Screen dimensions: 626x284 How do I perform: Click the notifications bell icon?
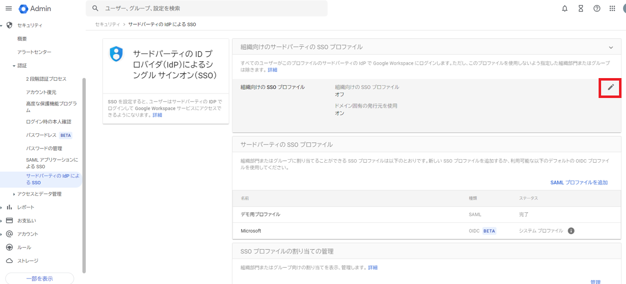[565, 8]
